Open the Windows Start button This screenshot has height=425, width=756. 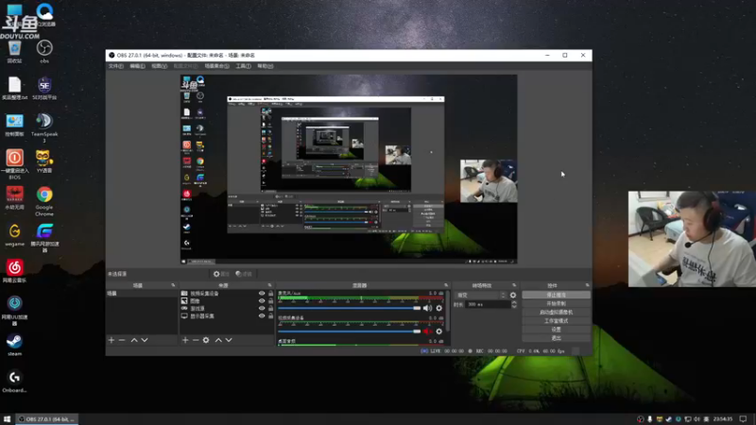7,419
